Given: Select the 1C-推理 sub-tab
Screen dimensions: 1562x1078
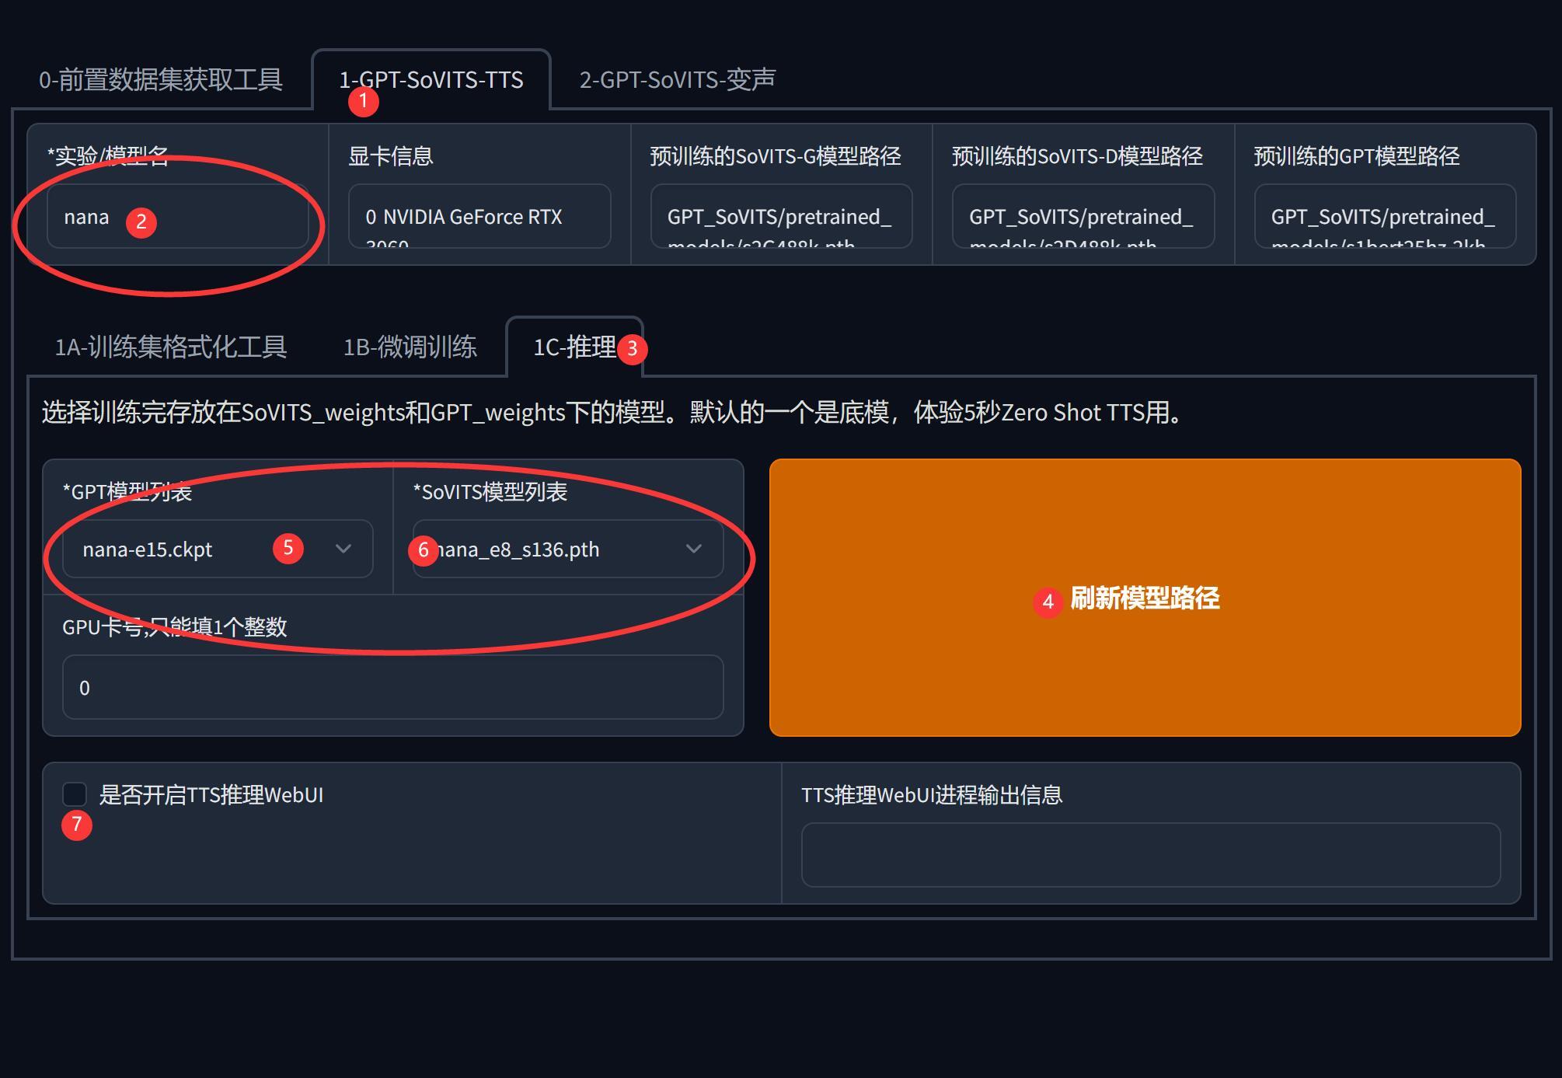Looking at the screenshot, I should [574, 347].
